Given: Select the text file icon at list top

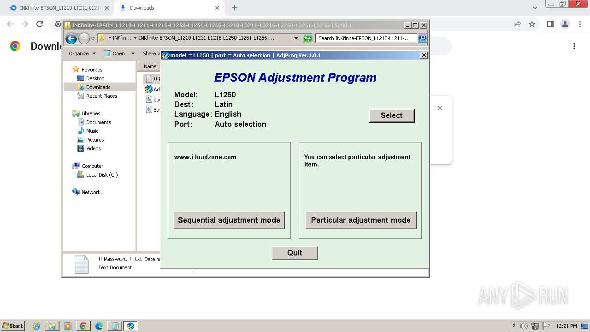Looking at the screenshot, I should [x=149, y=79].
